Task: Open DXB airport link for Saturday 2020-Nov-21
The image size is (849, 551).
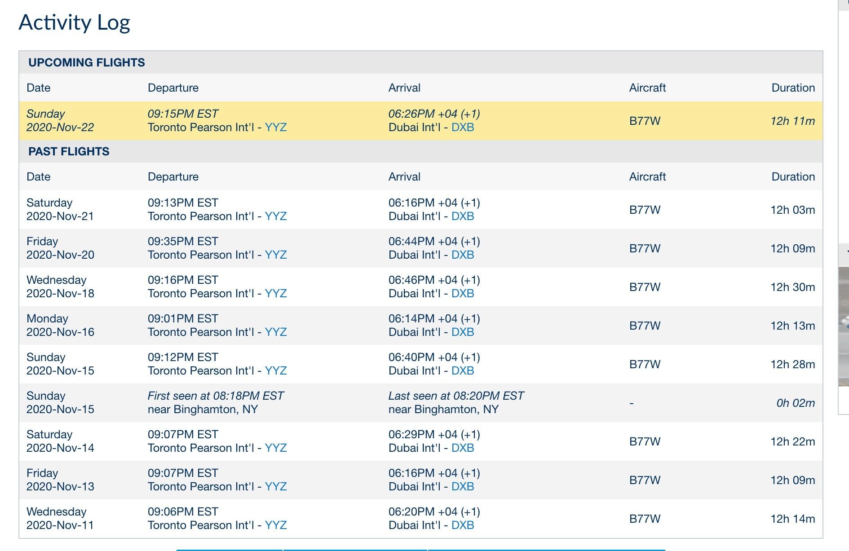Action: [462, 216]
